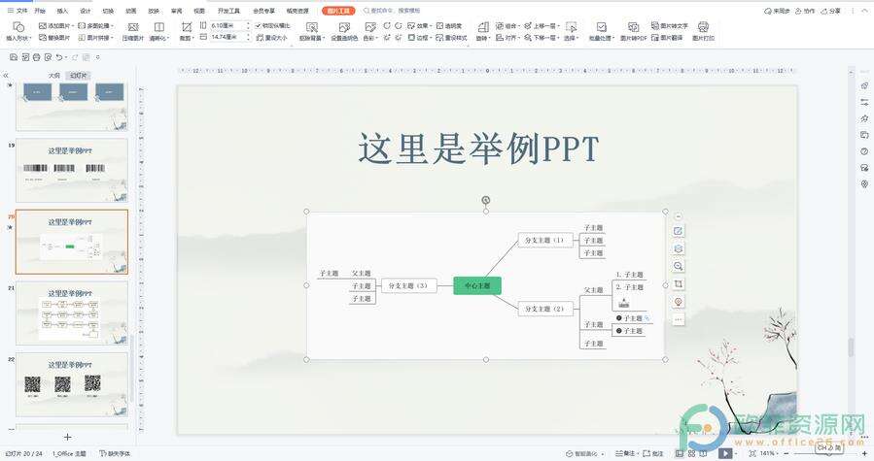874x461 pixels.
Task: Click zoom out minus in status bar
Action: (786, 453)
